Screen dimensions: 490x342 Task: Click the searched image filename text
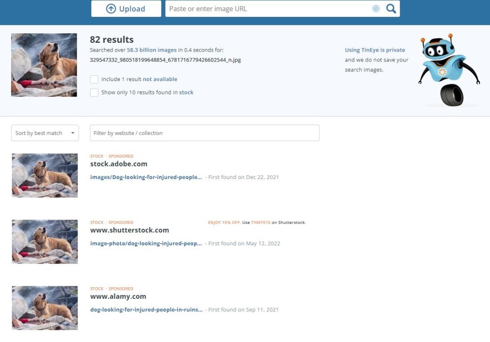(165, 60)
